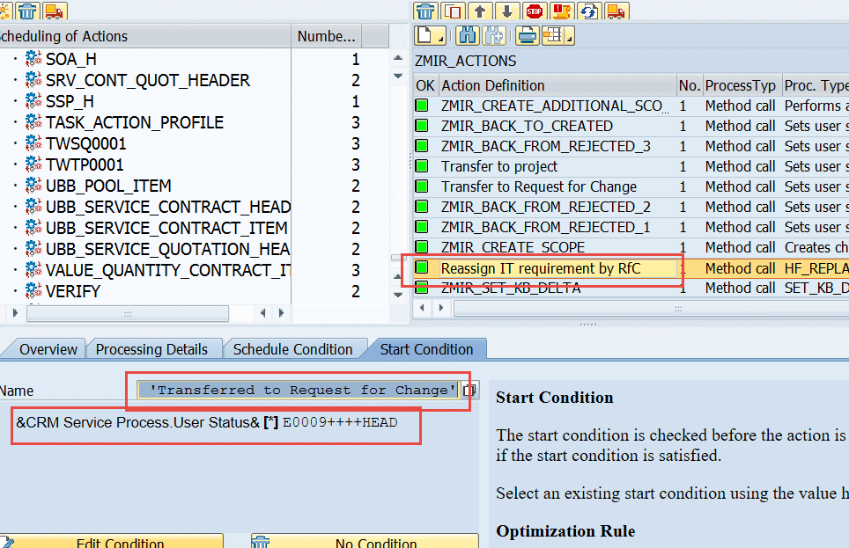Toggle green OK status of ZMIR_BACK_TO_CREATED row
Screen dimensions: 849x548
(424, 126)
